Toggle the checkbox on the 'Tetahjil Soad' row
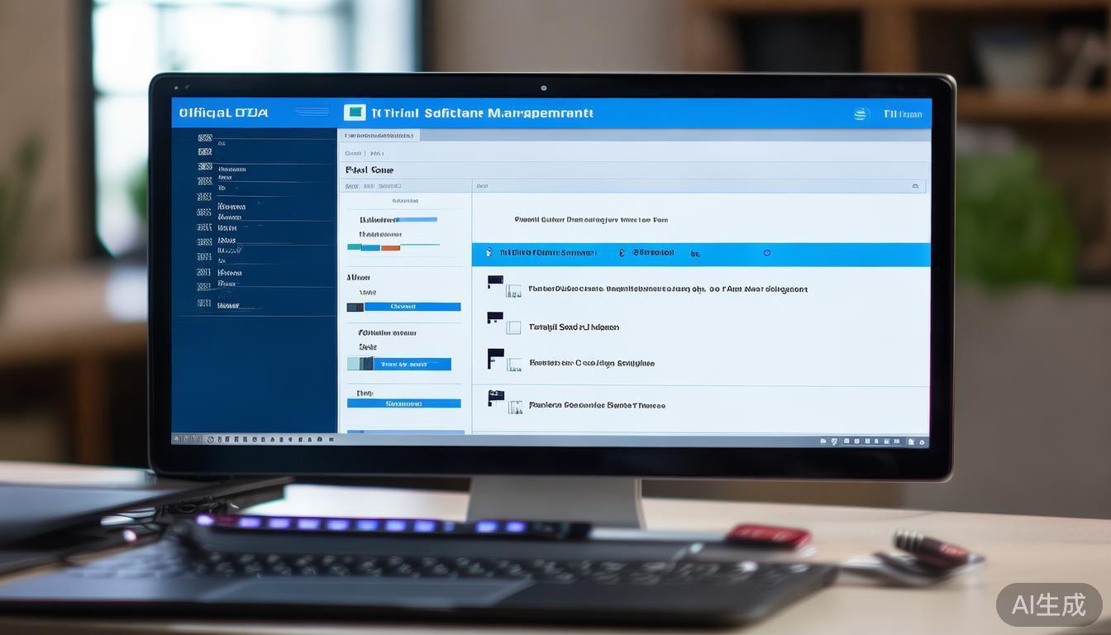The width and height of the screenshot is (1111, 635). tap(513, 327)
